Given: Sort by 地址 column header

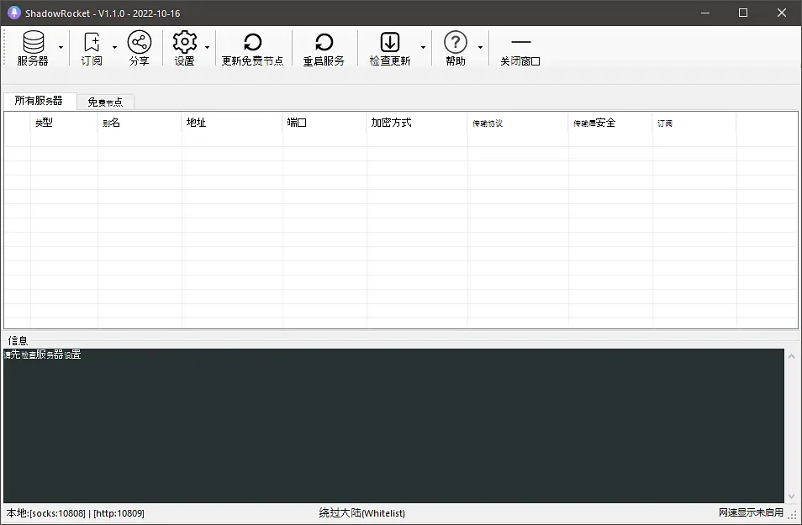Looking at the screenshot, I should coord(232,123).
